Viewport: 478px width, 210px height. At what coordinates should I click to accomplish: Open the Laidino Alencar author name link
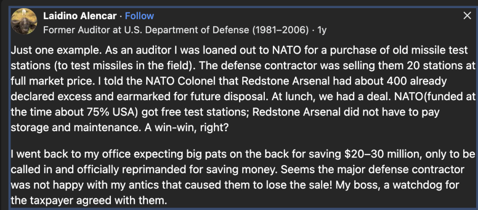coord(80,16)
